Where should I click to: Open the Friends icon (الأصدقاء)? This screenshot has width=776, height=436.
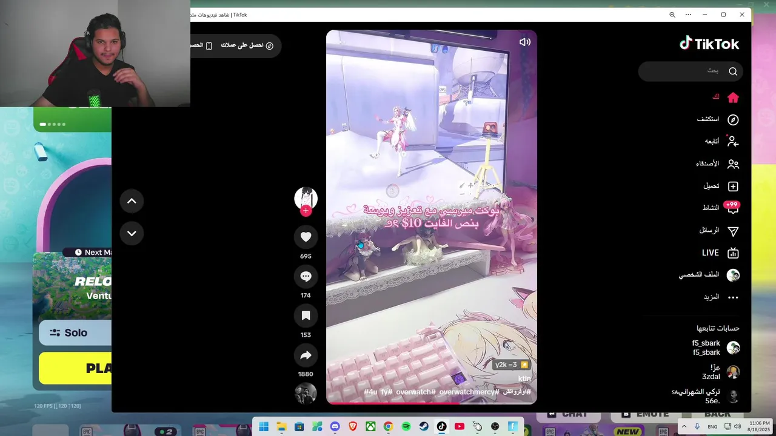733,164
